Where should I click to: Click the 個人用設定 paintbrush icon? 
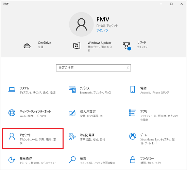72,113
